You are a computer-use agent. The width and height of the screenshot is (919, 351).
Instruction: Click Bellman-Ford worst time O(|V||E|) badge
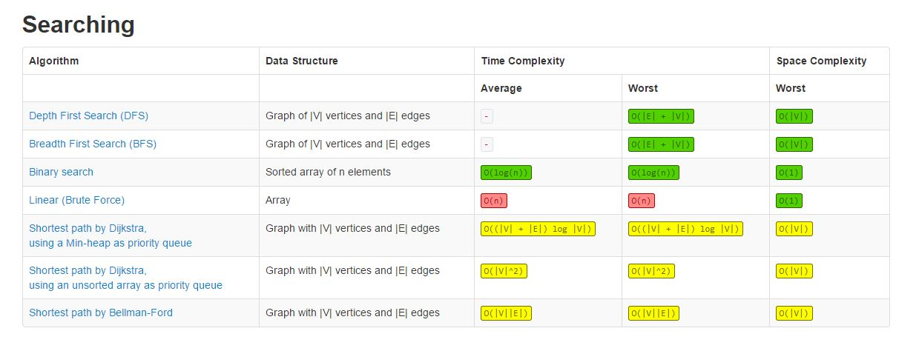pos(653,313)
